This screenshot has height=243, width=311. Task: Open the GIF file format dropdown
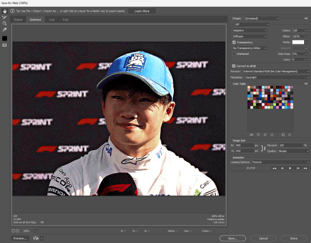click(x=252, y=24)
